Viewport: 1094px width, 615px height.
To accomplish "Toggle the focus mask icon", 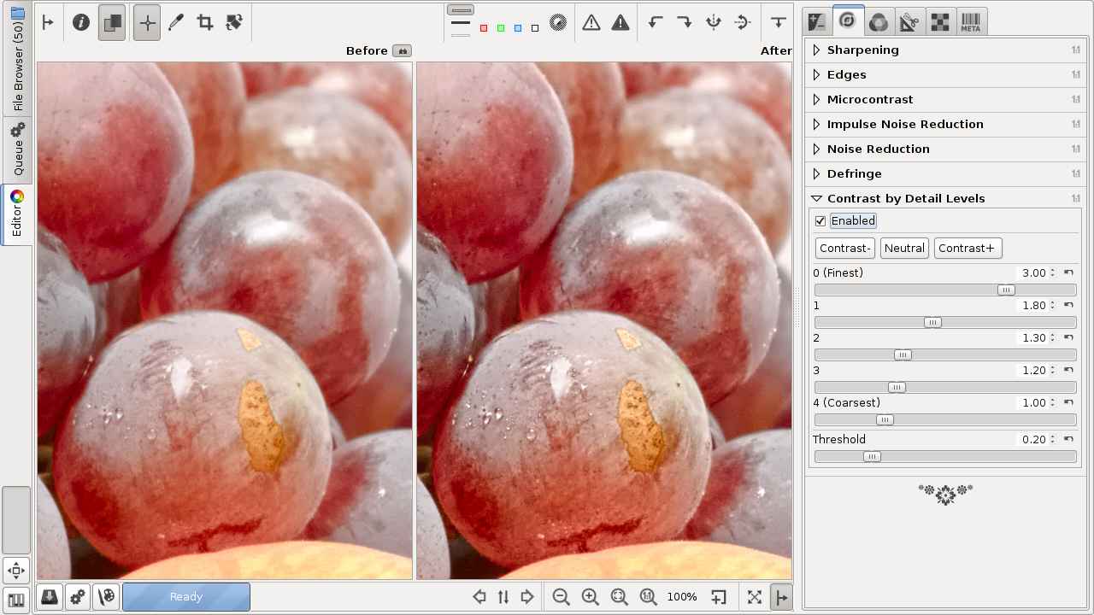I will tap(558, 23).
